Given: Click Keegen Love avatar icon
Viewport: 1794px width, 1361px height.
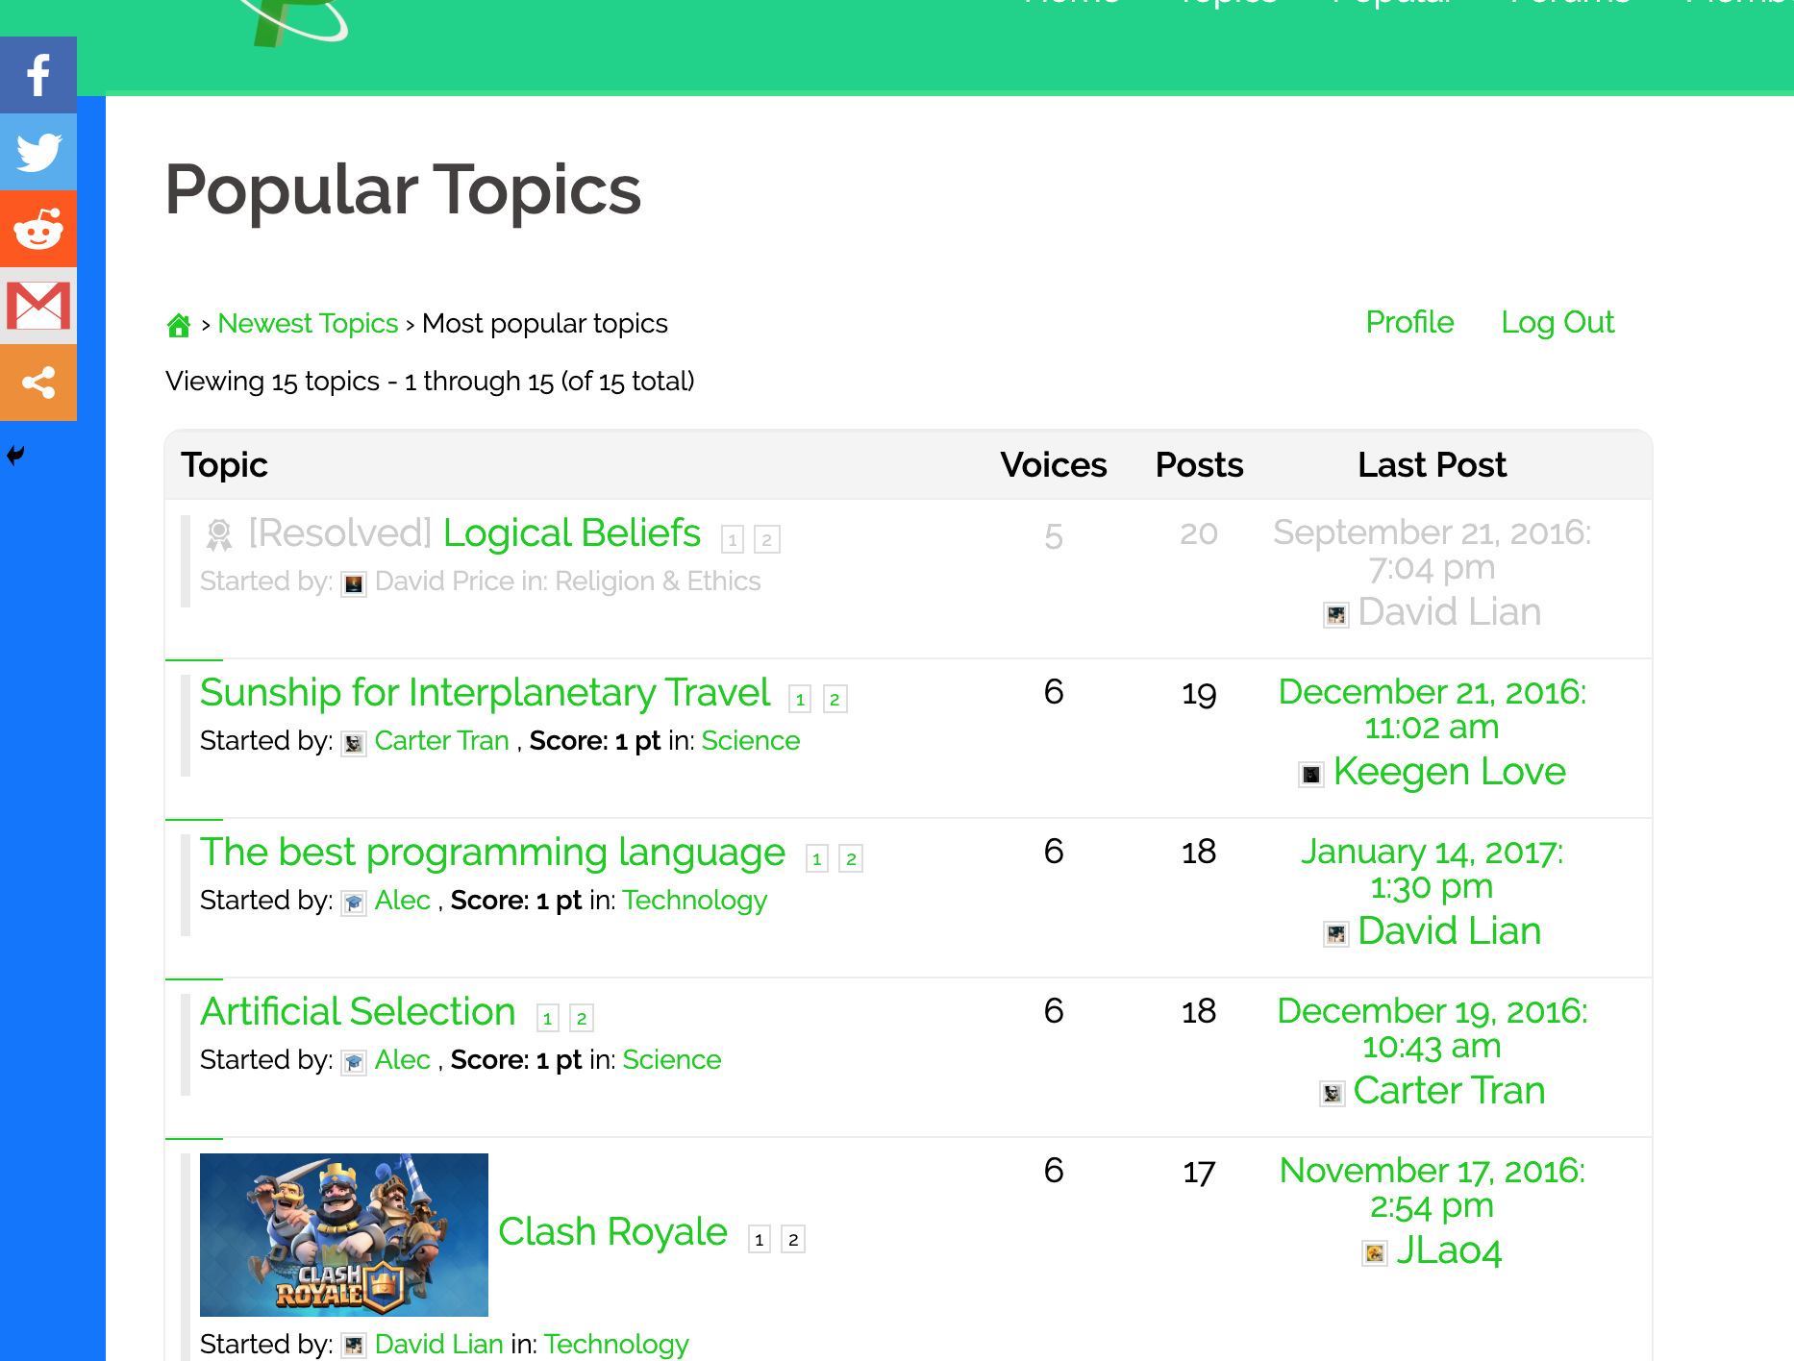Looking at the screenshot, I should click(x=1311, y=774).
